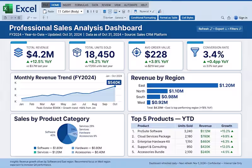Image resolution: width=252 pixels, height=168 pixels.
Task: Click the East region revenue bar
Action: tap(182, 85)
